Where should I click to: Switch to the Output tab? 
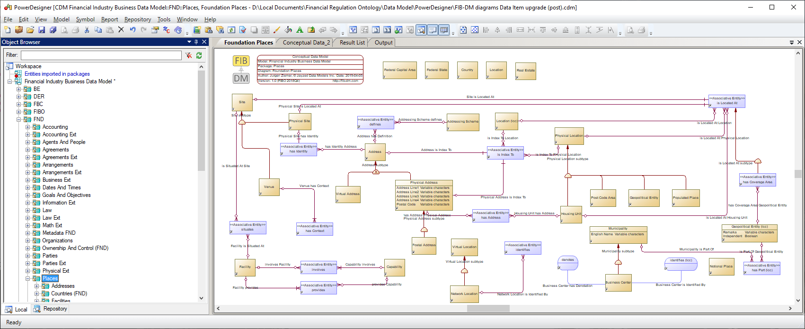[x=383, y=43]
